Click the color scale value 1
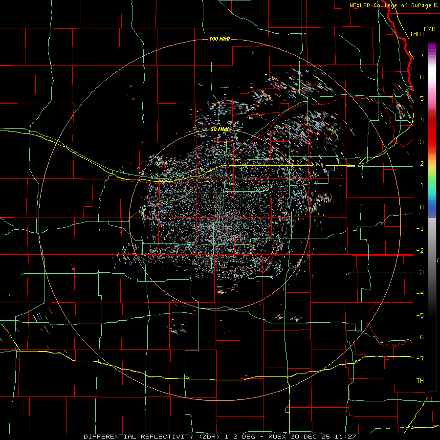This screenshot has height=440, width=440. click(422, 185)
